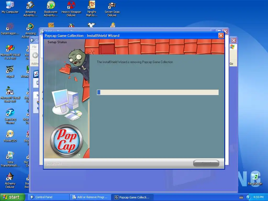This screenshot has width=268, height=201.
Task: Open Alchemy Deluxe desktop shortcut
Action: click(10, 181)
